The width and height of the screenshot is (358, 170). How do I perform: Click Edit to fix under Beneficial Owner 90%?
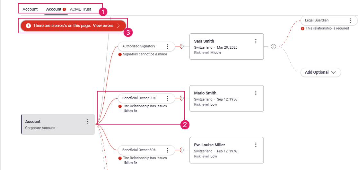(131, 111)
